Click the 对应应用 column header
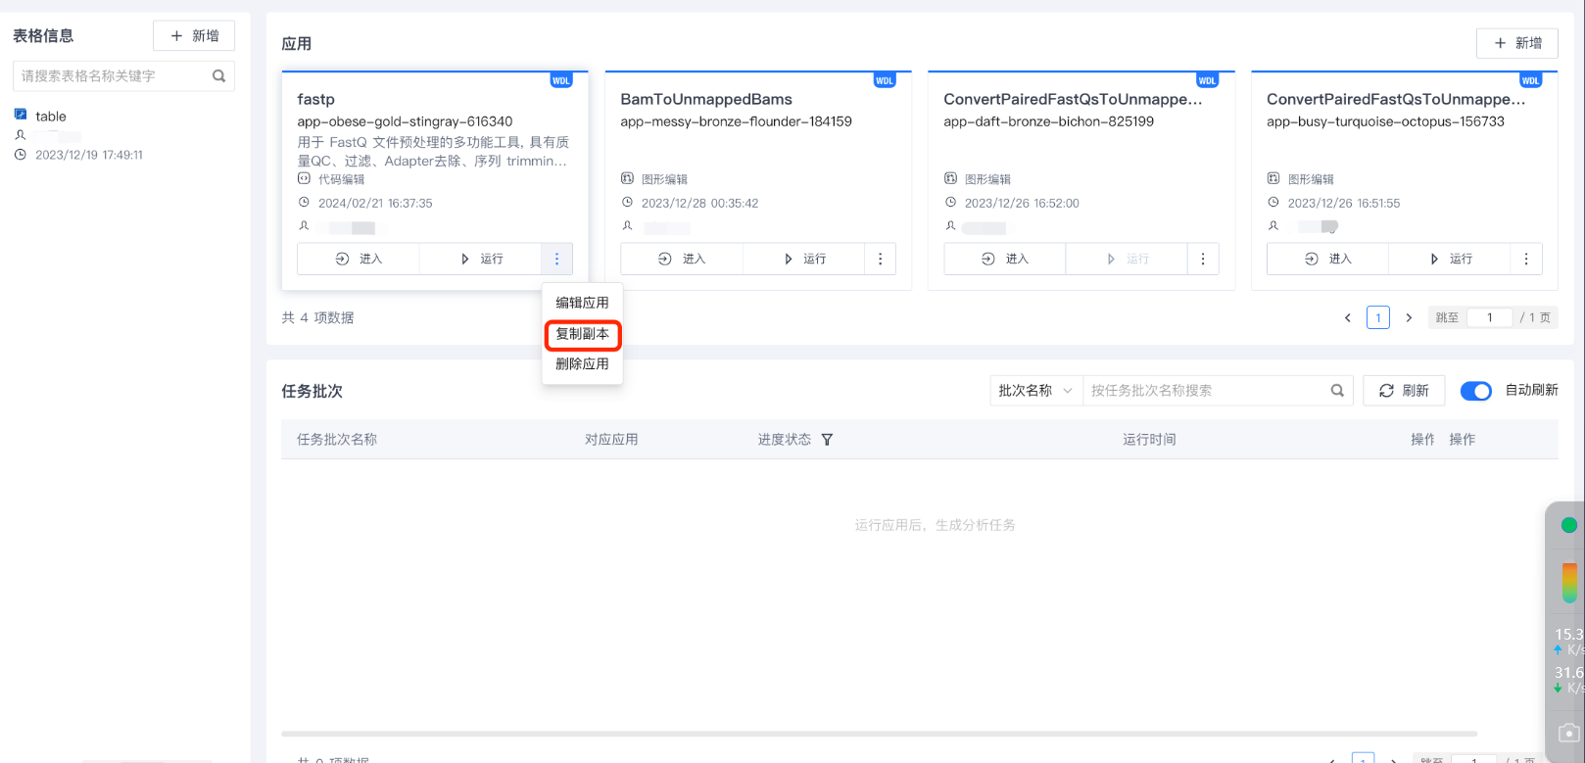 pos(611,440)
